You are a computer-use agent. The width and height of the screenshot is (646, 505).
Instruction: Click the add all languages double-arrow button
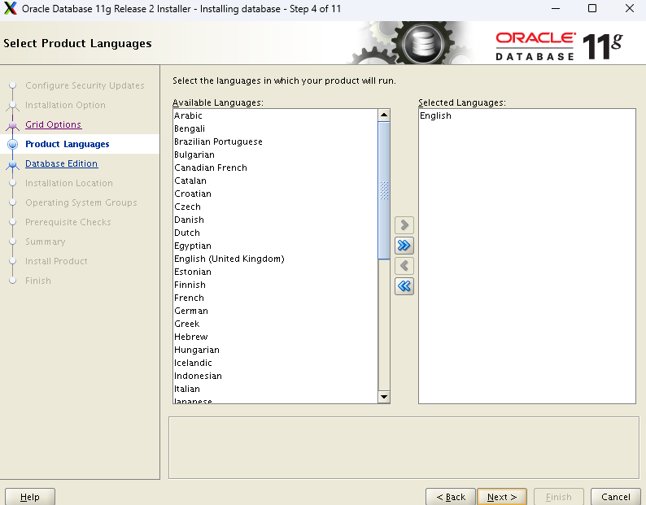pyautogui.click(x=404, y=246)
